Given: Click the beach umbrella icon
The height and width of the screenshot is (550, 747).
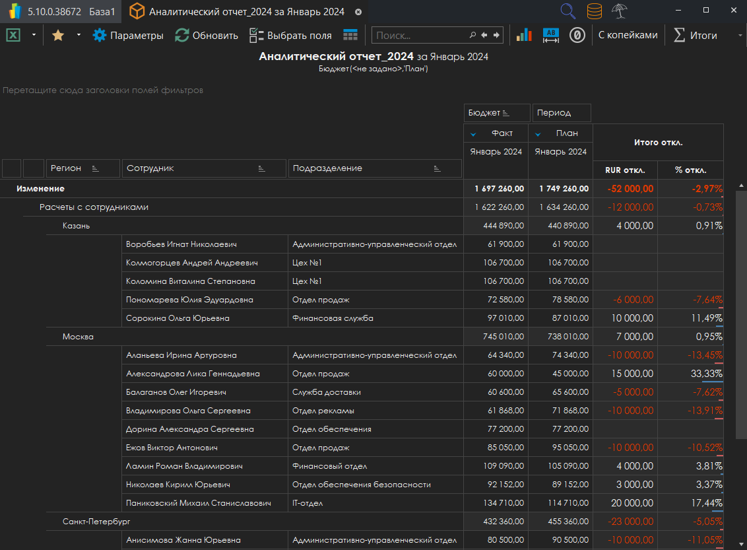Looking at the screenshot, I should (x=619, y=11).
